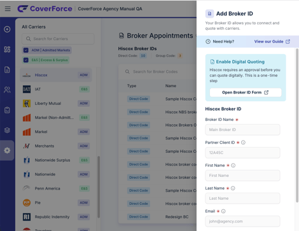Select the Merchants carrier

point(56,146)
